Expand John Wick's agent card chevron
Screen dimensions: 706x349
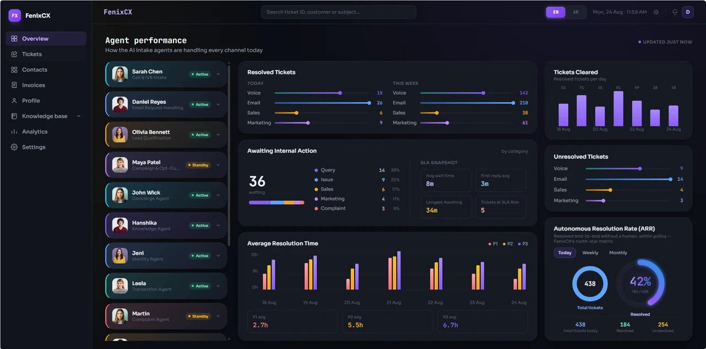218,195
